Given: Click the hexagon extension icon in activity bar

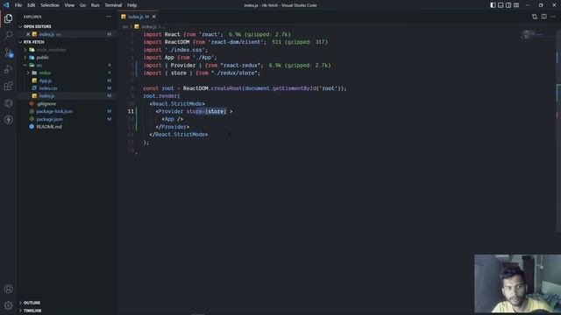Looking at the screenshot, I should click(x=8, y=103).
